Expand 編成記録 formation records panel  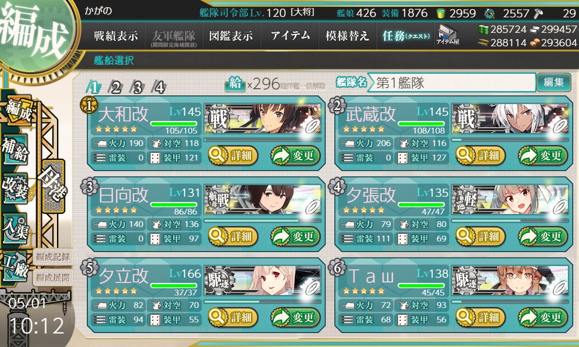[53, 257]
